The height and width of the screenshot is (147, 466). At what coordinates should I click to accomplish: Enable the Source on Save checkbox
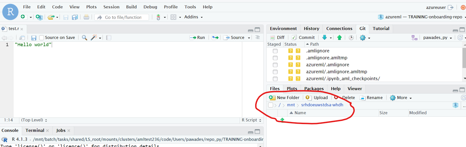pyautogui.click(x=42, y=38)
